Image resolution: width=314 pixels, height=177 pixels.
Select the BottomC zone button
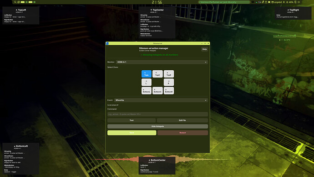pyautogui.click(x=157, y=91)
